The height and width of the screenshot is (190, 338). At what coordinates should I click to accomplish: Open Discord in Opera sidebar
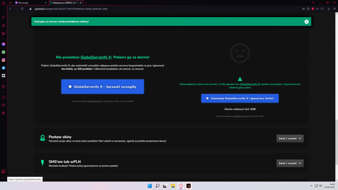click(x=3, y=76)
